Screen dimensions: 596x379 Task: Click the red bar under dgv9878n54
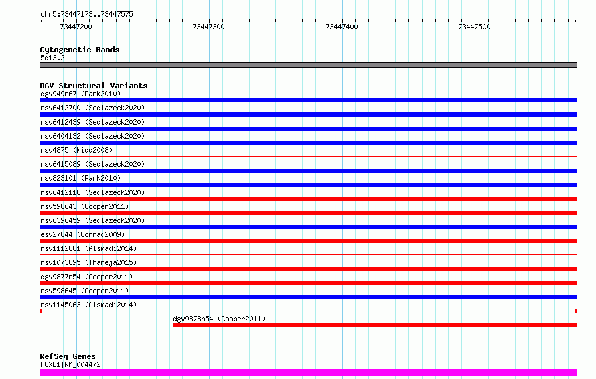coord(375,325)
